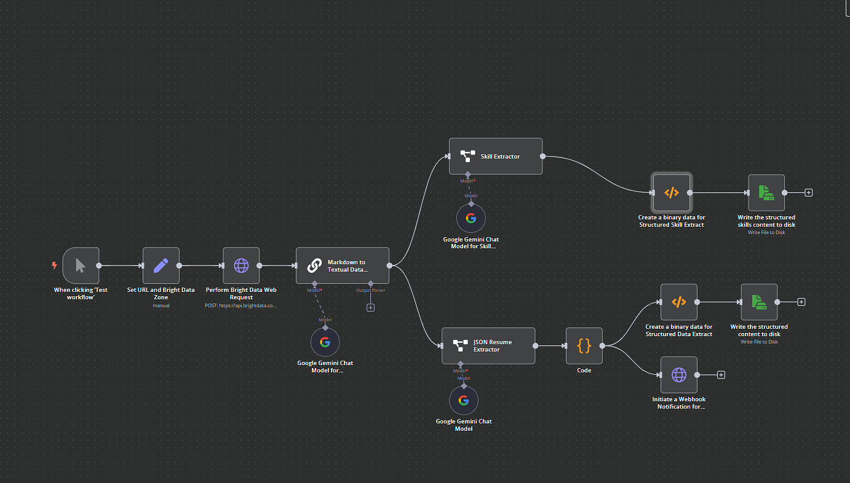Click the 'When clicking Test workflow' trigger node

pyautogui.click(x=81, y=265)
